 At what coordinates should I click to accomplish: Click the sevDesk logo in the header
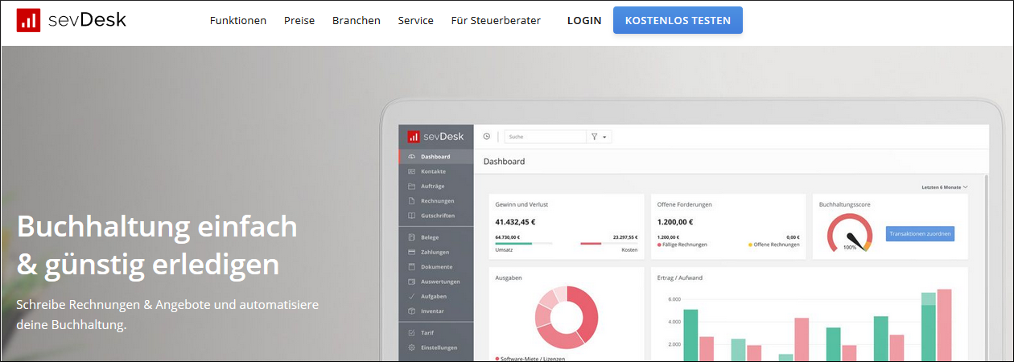[x=71, y=20]
